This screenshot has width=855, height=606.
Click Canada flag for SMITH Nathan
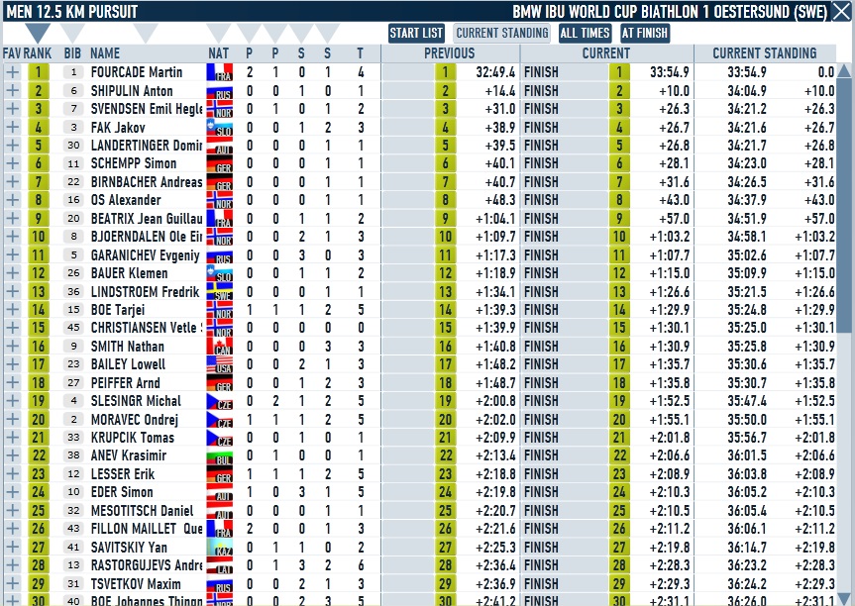pos(220,346)
